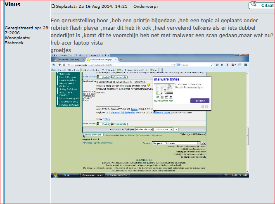Viewport: 275px width, 204px height.
Task: Close the malware bytes ad popup
Action: coord(207,107)
